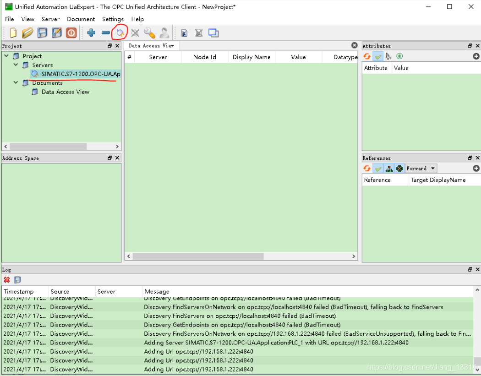Select the Servers folder in the project tree
The height and width of the screenshot is (376, 481).
pyautogui.click(x=42, y=65)
